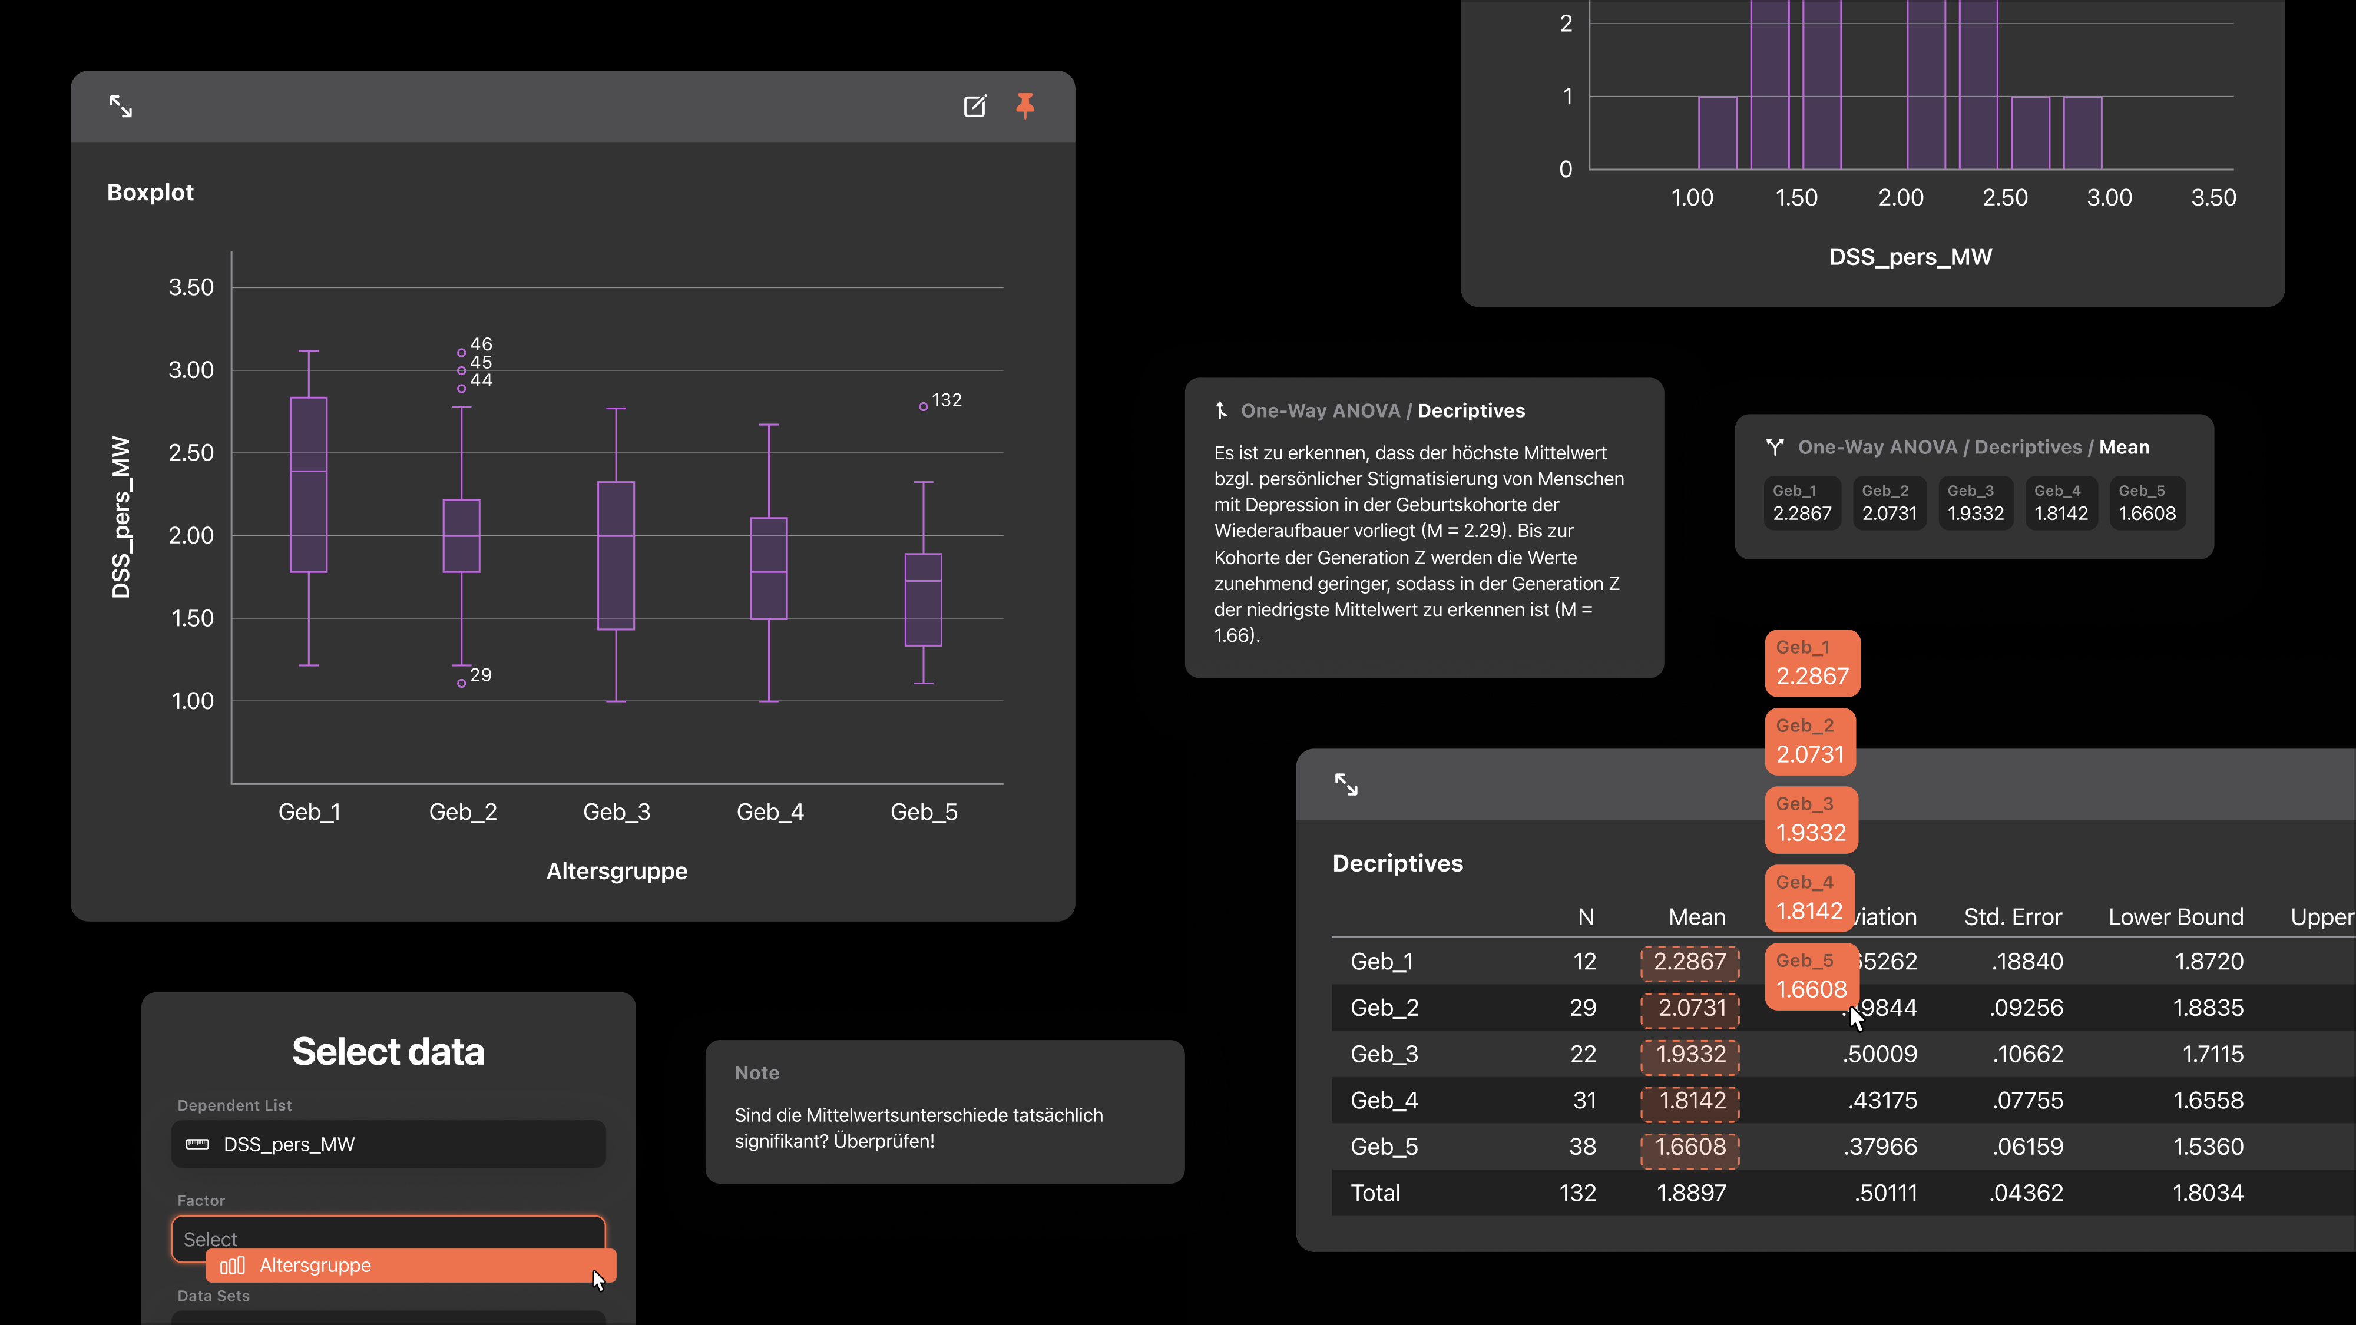Unpin the Boxplot card
The width and height of the screenshot is (2356, 1325).
(x=1025, y=106)
